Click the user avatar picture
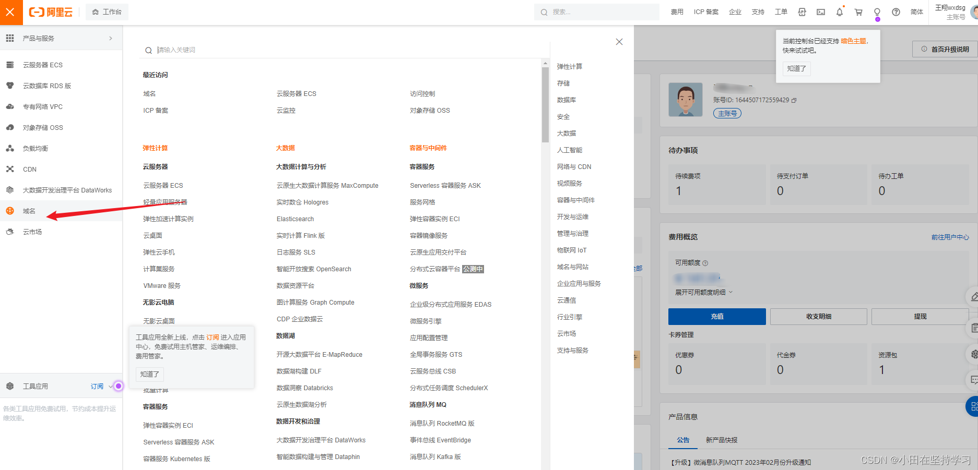This screenshot has height=470, width=978. [686, 99]
